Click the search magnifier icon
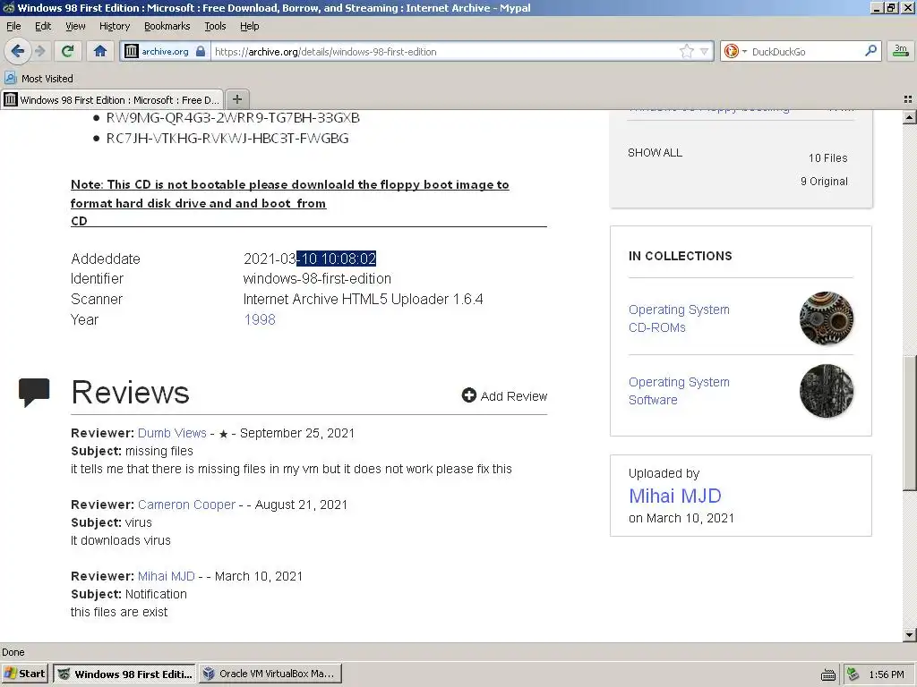The width and height of the screenshot is (917, 687). click(x=870, y=51)
